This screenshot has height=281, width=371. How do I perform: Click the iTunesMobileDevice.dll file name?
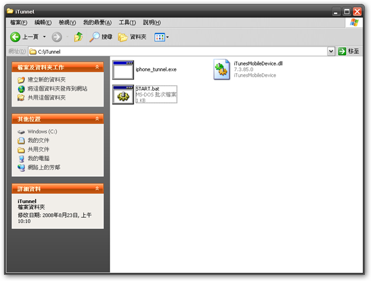point(258,64)
